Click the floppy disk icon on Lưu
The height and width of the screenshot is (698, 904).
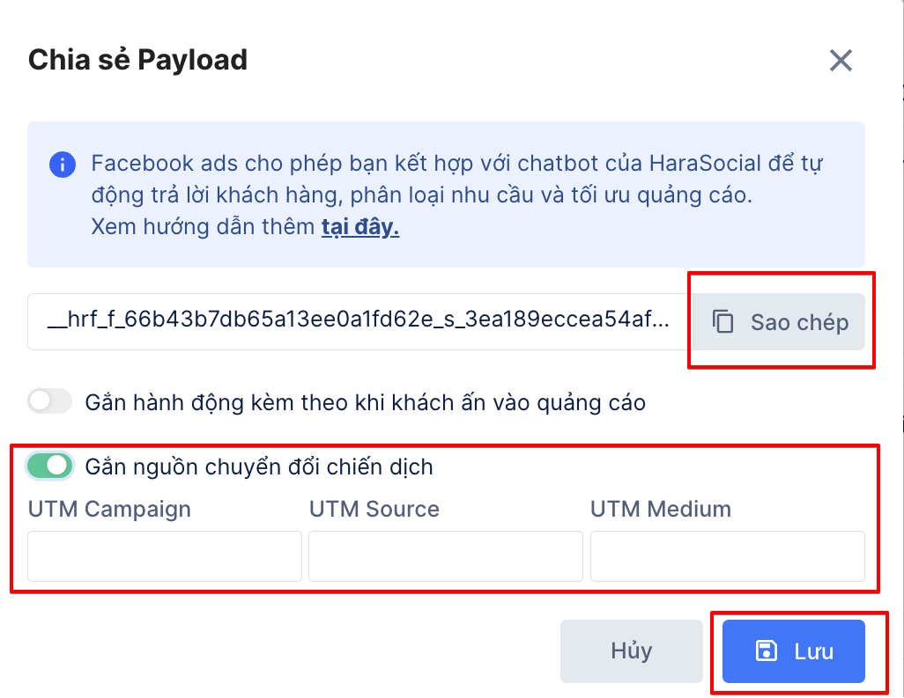[766, 651]
